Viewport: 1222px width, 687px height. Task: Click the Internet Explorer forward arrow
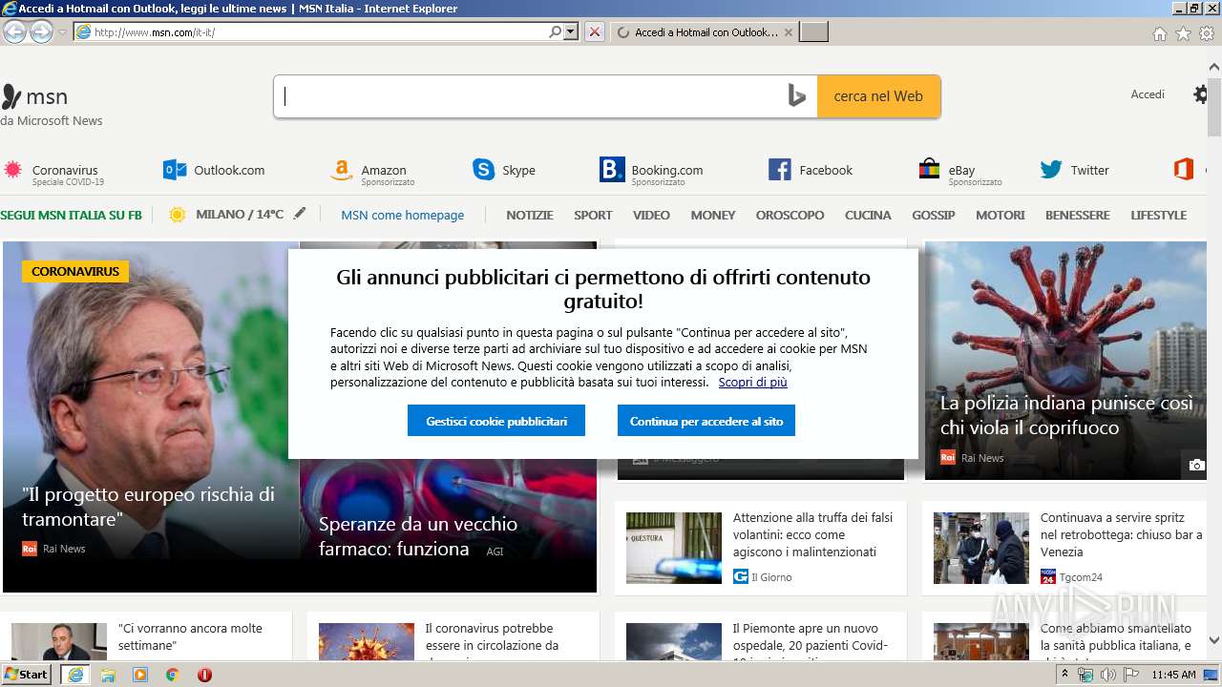(x=41, y=31)
